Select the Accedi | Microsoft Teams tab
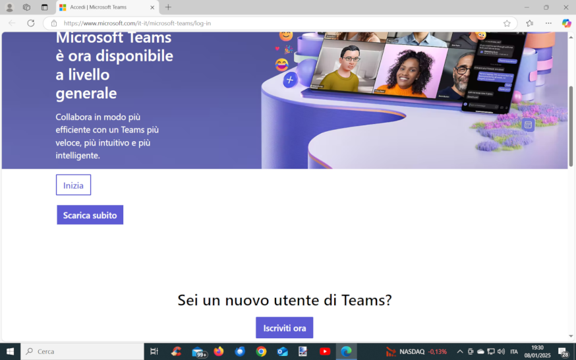The width and height of the screenshot is (576, 360). (x=107, y=7)
